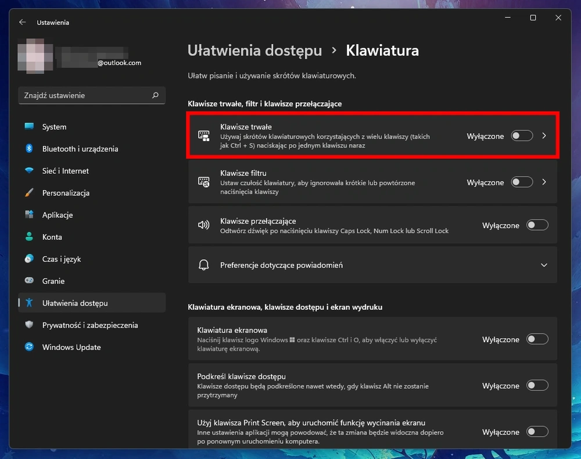The height and width of the screenshot is (459, 581).
Task: Toggle the Print Screen snipping switch
Action: 537,432
